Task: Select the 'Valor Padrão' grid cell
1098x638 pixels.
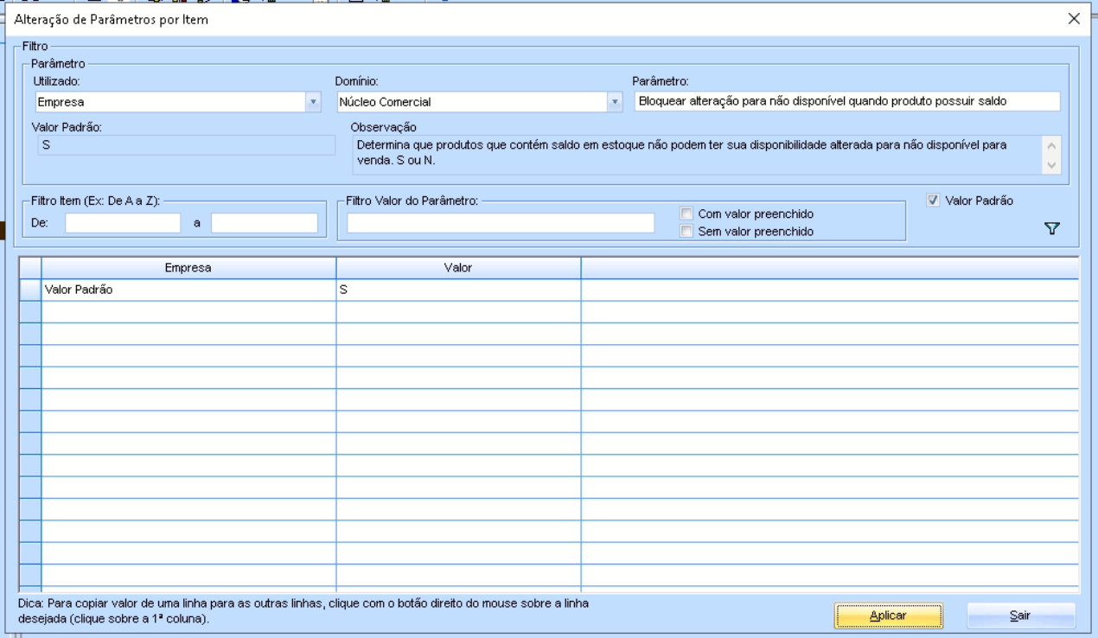Action: pyautogui.click(x=188, y=290)
